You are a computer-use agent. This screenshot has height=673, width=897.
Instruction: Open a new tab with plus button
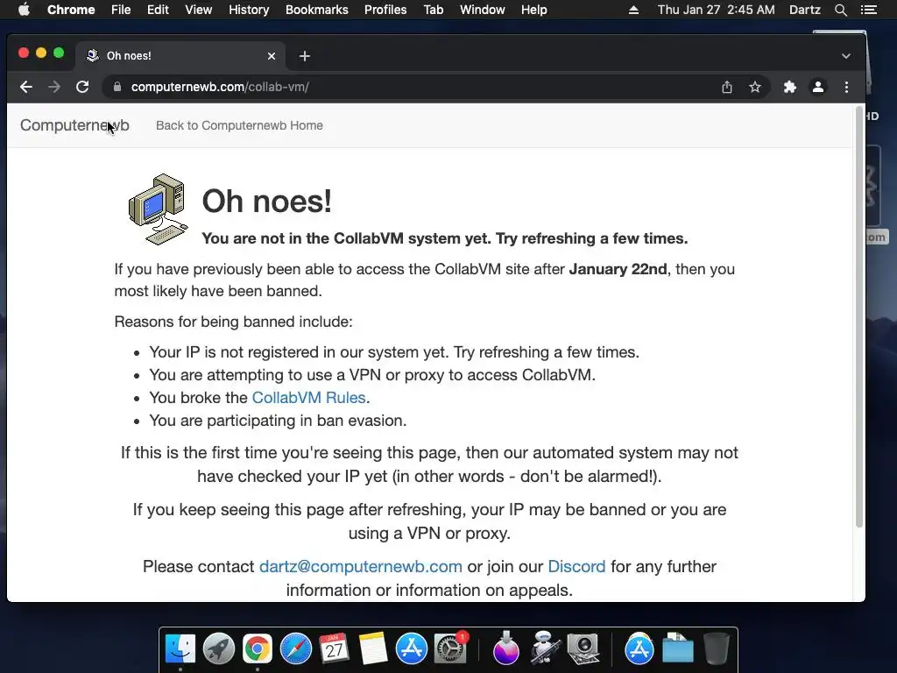(x=304, y=56)
